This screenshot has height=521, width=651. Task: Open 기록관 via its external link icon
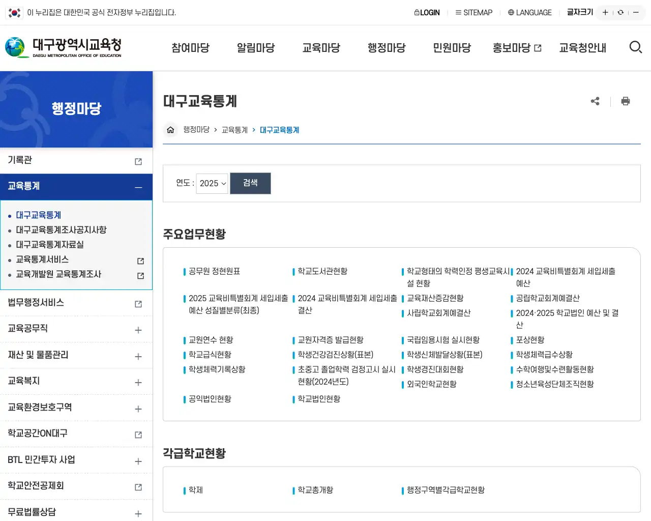pos(138,161)
